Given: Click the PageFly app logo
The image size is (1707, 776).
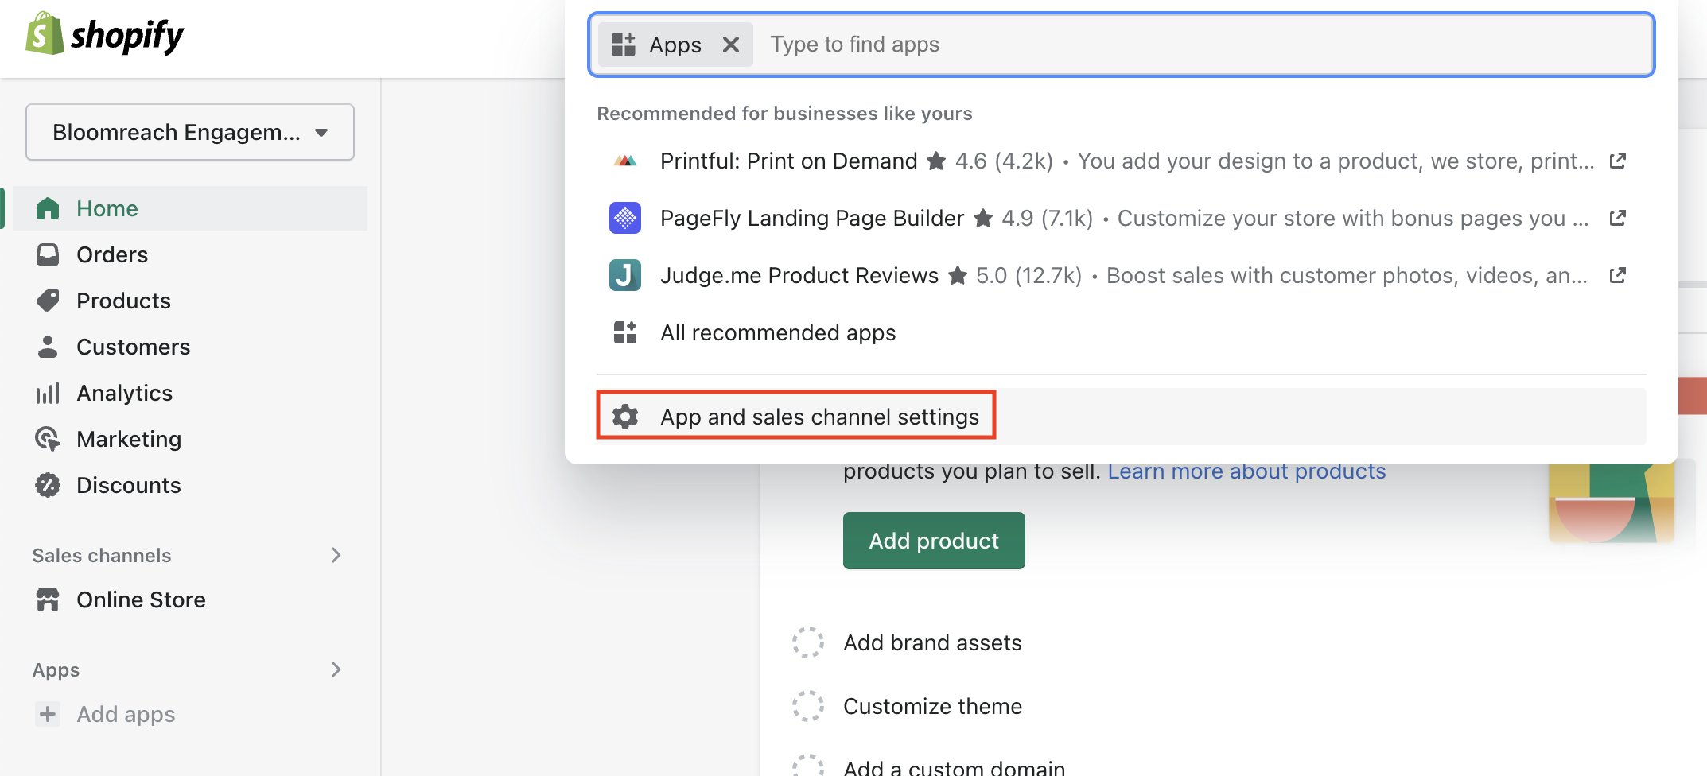Looking at the screenshot, I should pyautogui.click(x=625, y=218).
